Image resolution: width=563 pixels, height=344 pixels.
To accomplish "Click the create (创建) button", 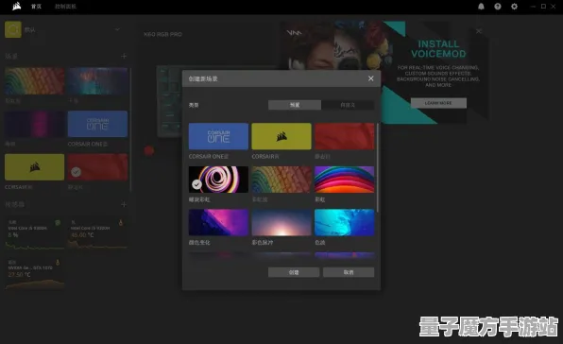I will tap(294, 272).
